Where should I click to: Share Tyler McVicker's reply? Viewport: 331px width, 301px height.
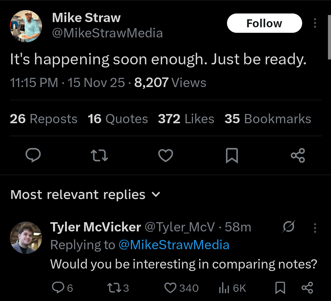[307, 288]
